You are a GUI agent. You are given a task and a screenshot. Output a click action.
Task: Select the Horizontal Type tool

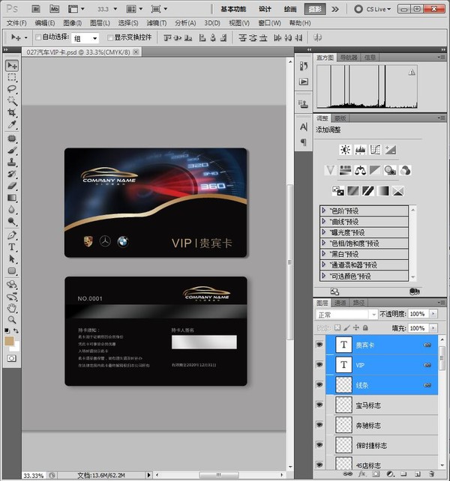tap(12, 247)
